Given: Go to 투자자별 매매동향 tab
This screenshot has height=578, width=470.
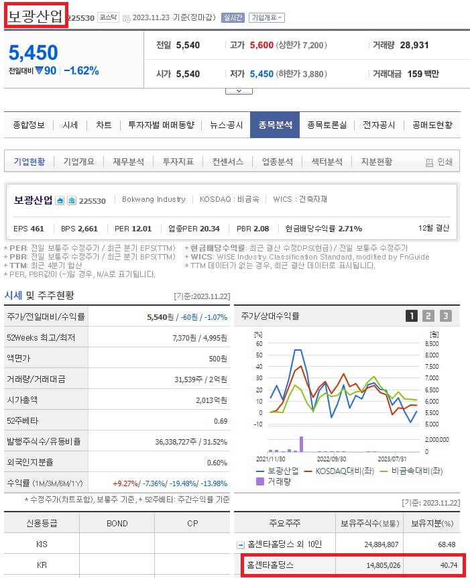Looking at the screenshot, I should 161,125.
